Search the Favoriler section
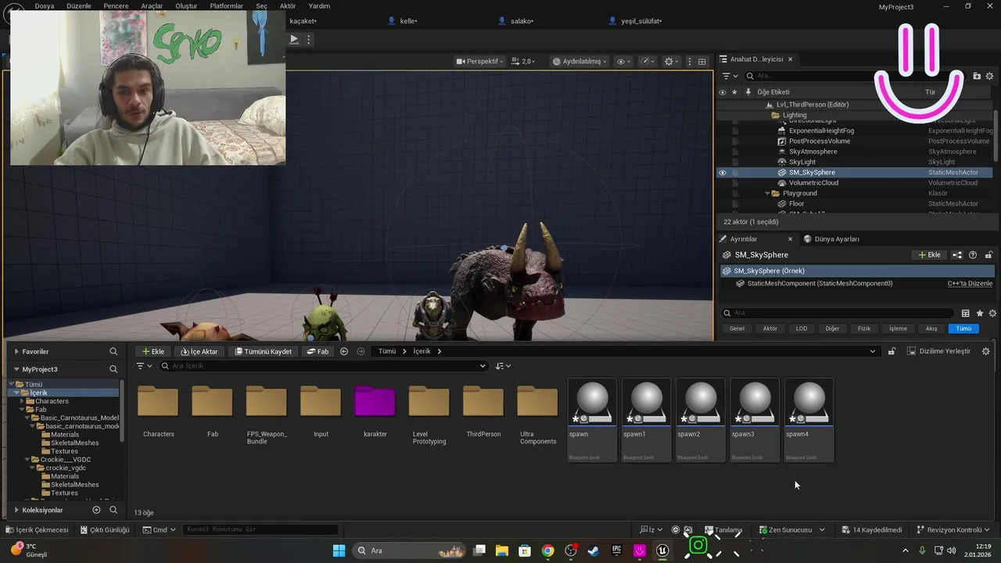Image resolution: width=1001 pixels, height=563 pixels. 113,352
